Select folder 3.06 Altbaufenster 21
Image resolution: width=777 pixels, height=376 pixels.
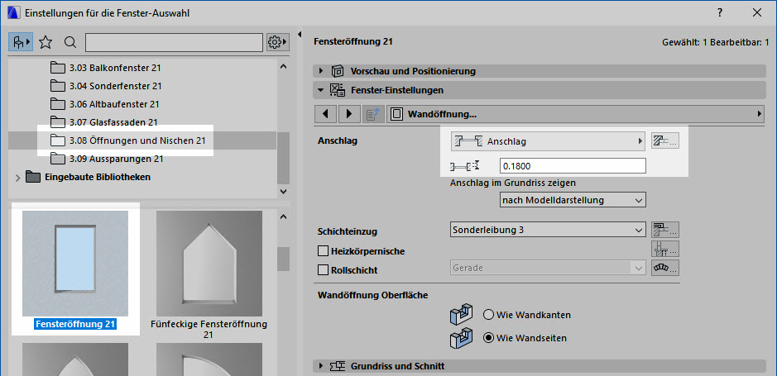[x=105, y=104]
